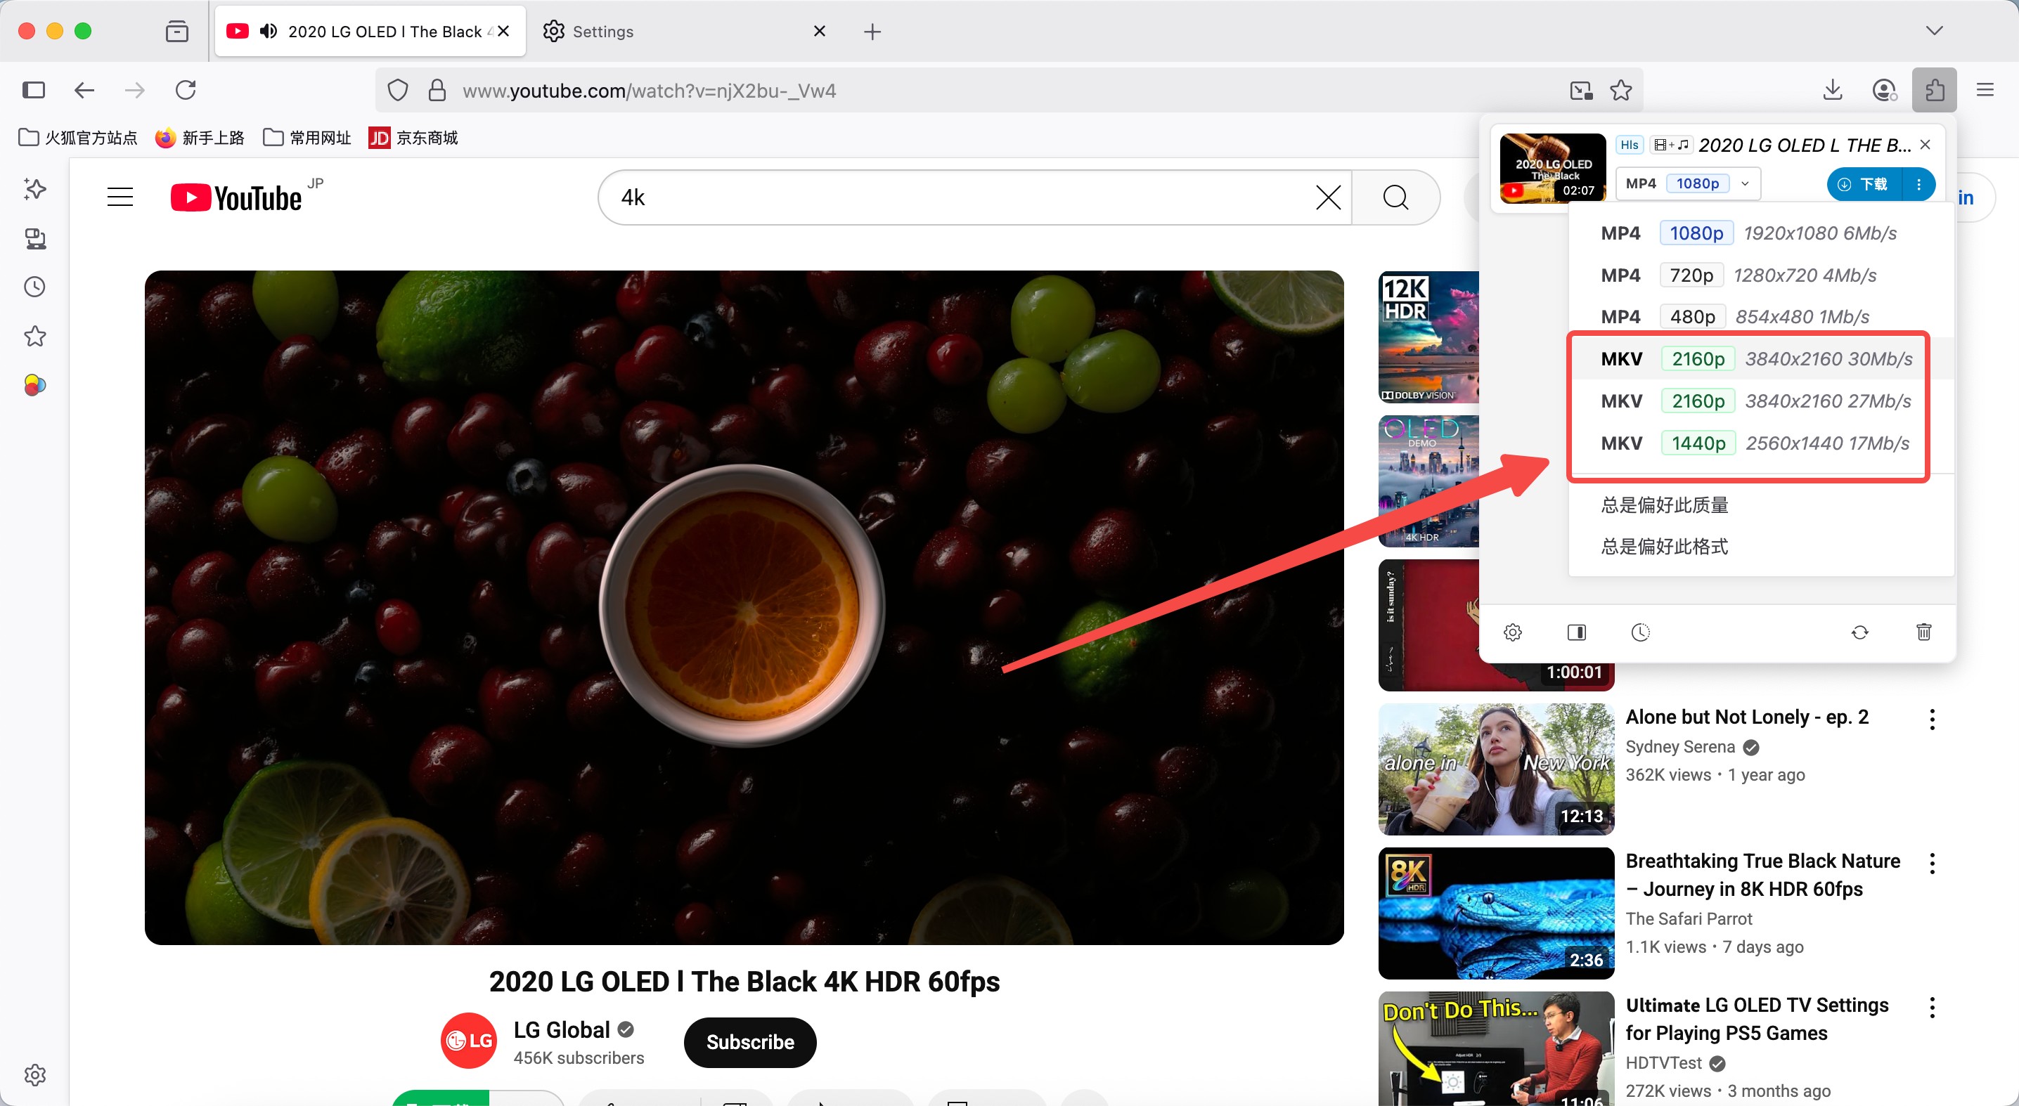Open the YouTube guide hamburger menu
This screenshot has height=1106, width=2019.
click(x=120, y=197)
